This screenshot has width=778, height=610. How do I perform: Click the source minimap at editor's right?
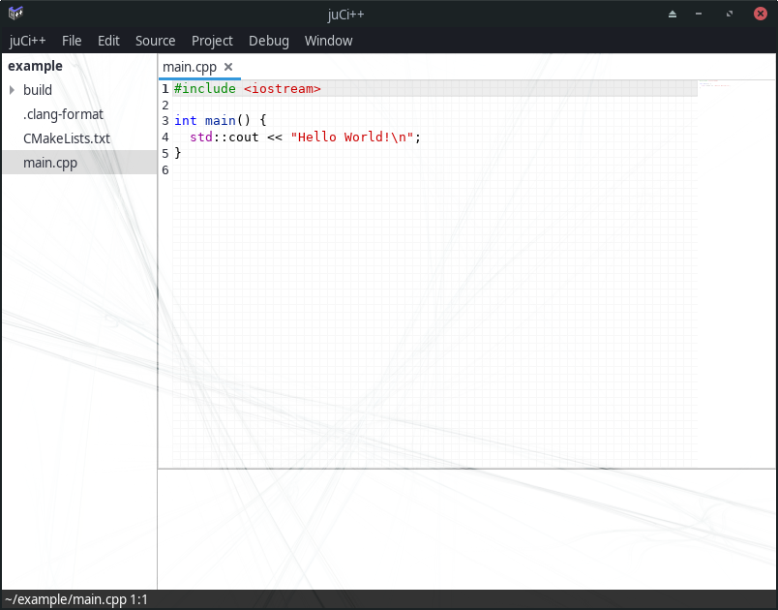tap(714, 87)
